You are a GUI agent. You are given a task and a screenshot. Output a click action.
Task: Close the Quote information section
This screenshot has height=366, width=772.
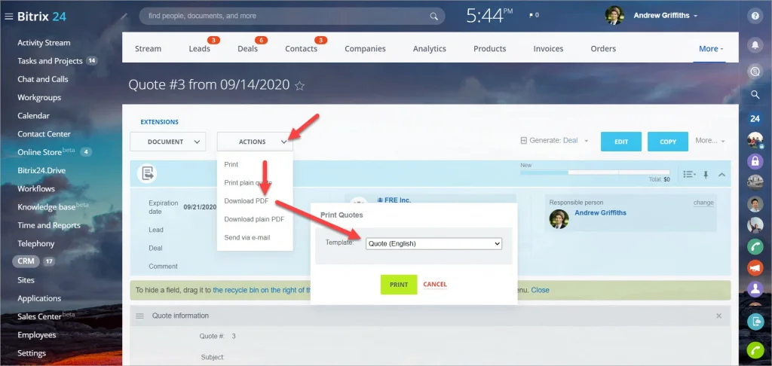(718, 316)
